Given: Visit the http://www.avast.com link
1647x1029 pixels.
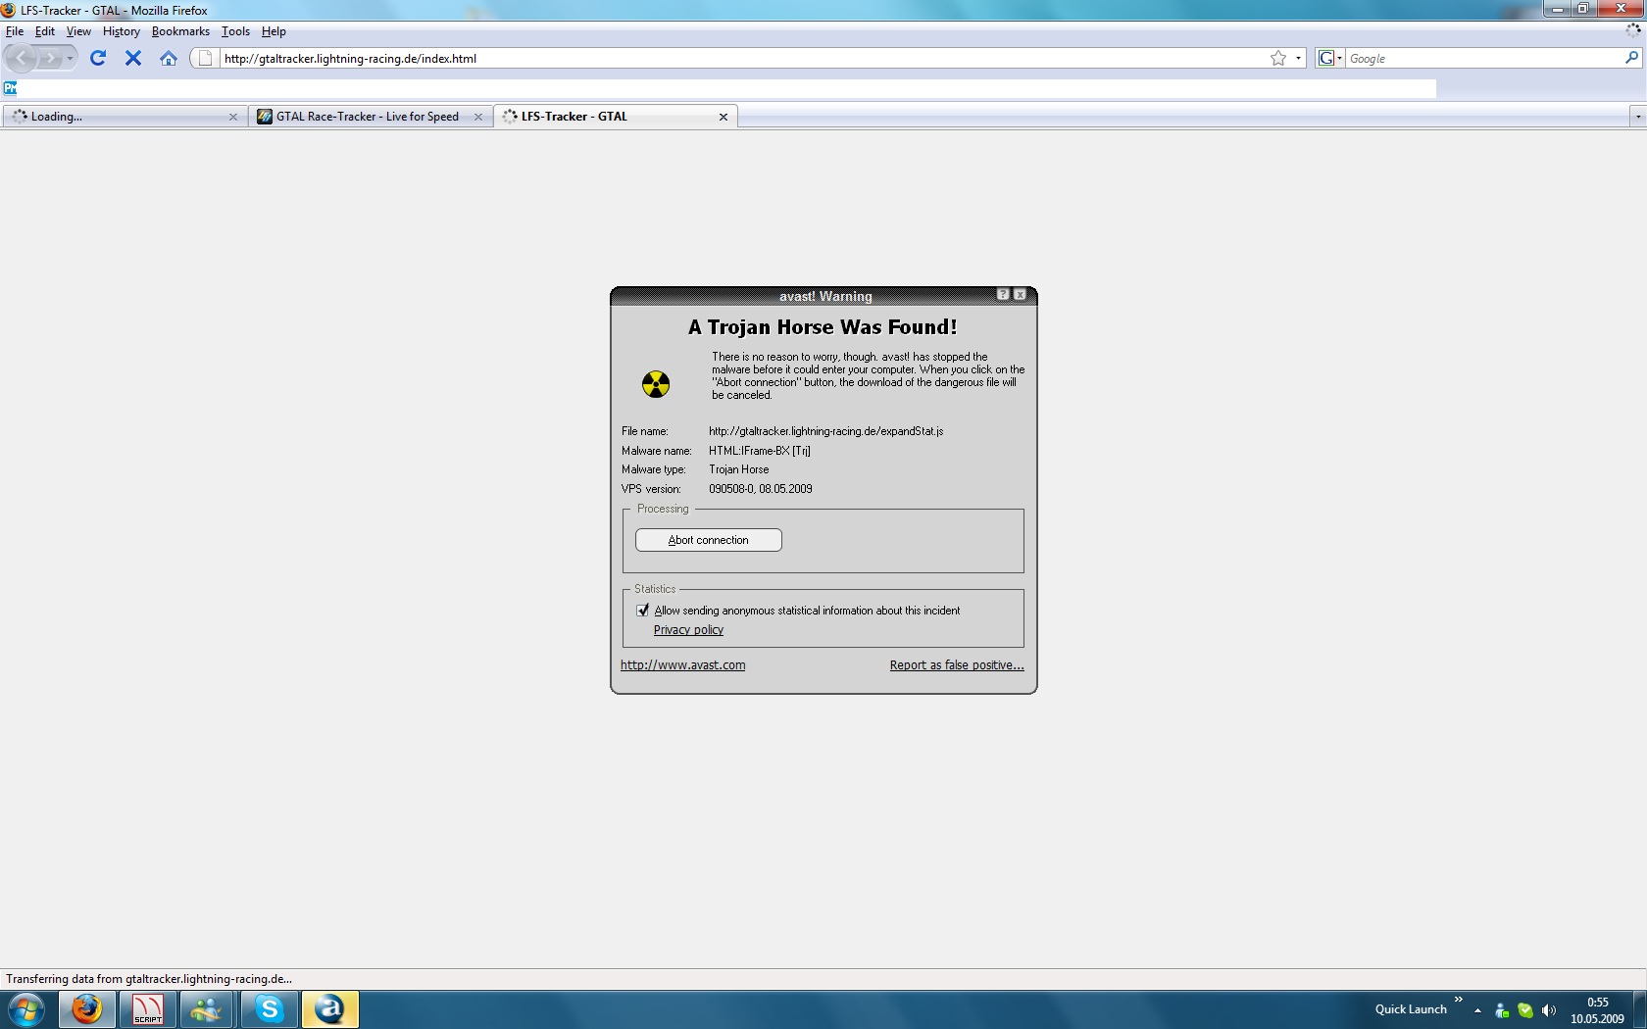Looking at the screenshot, I should pyautogui.click(x=682, y=665).
